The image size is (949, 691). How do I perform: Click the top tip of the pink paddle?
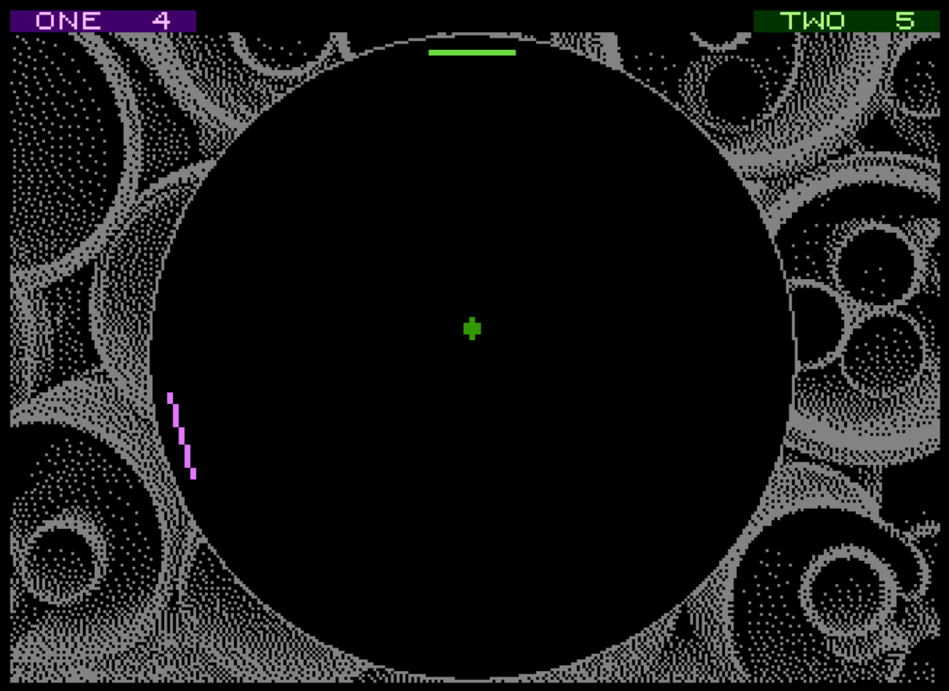coord(170,396)
